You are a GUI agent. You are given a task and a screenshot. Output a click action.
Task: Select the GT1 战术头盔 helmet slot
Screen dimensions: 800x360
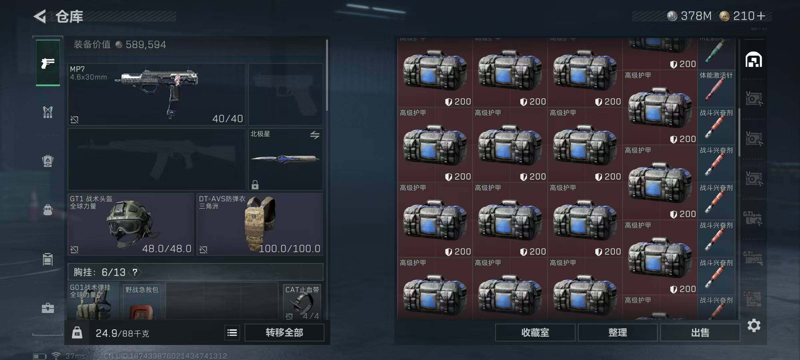[131, 224]
